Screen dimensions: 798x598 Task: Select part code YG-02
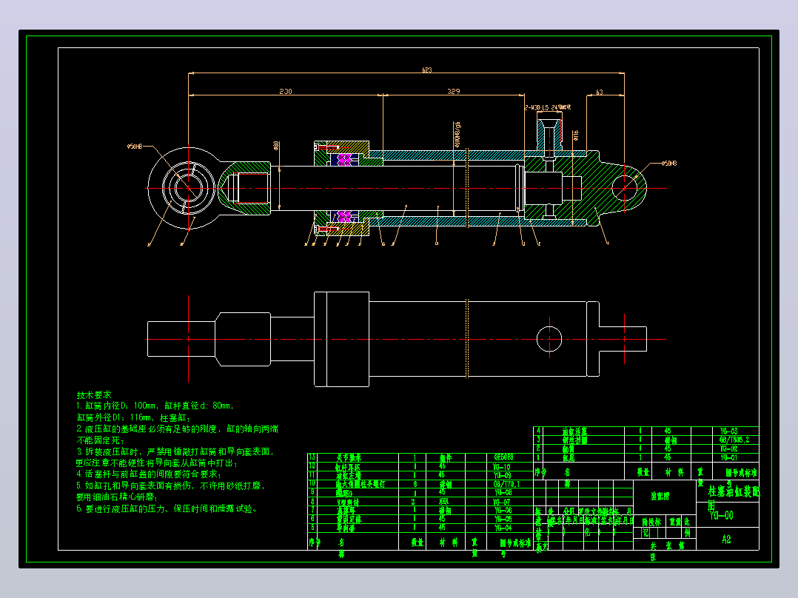click(x=728, y=448)
